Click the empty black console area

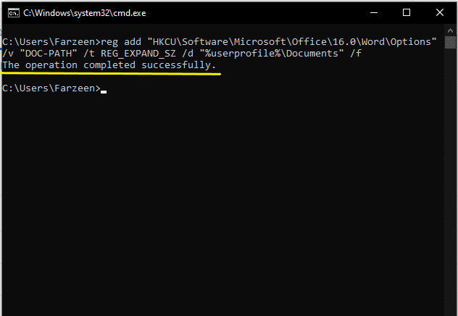click(222, 204)
